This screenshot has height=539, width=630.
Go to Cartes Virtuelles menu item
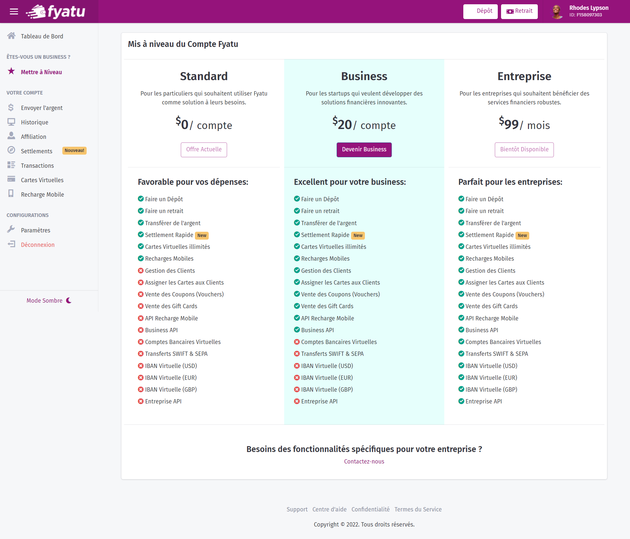point(42,180)
